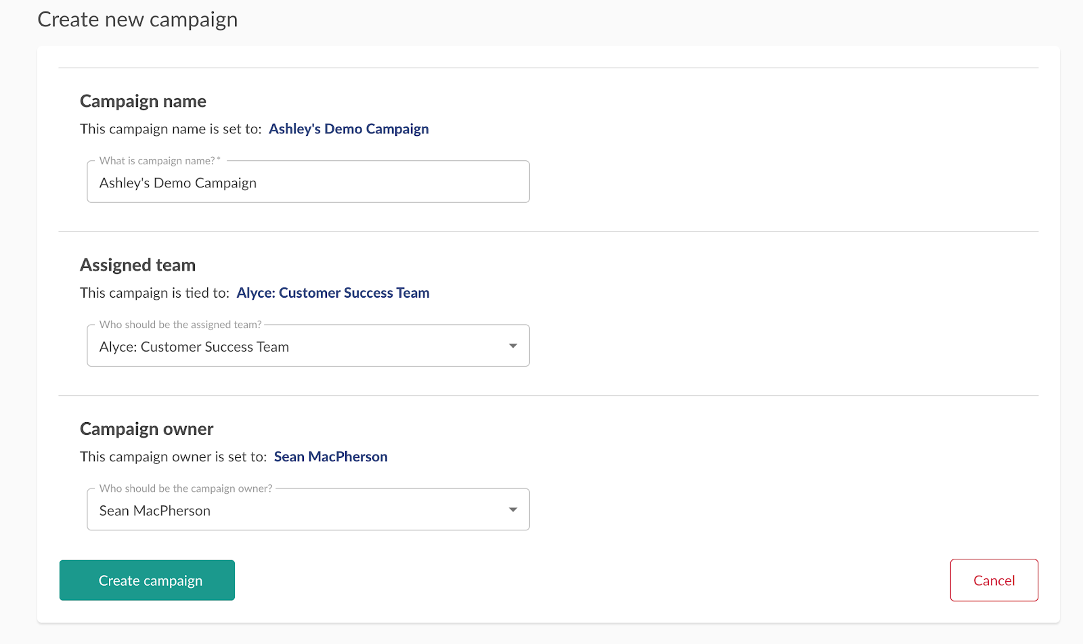Click 'Who should be the assigned team?' label

coord(180,325)
